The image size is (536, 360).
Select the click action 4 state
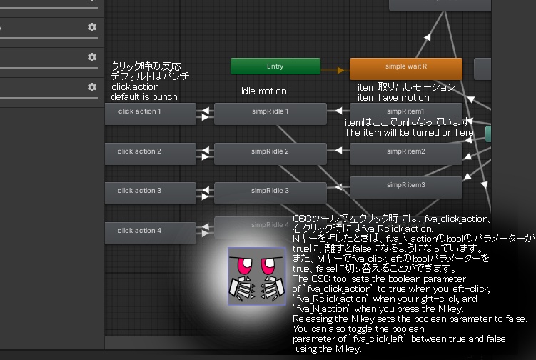(151, 233)
